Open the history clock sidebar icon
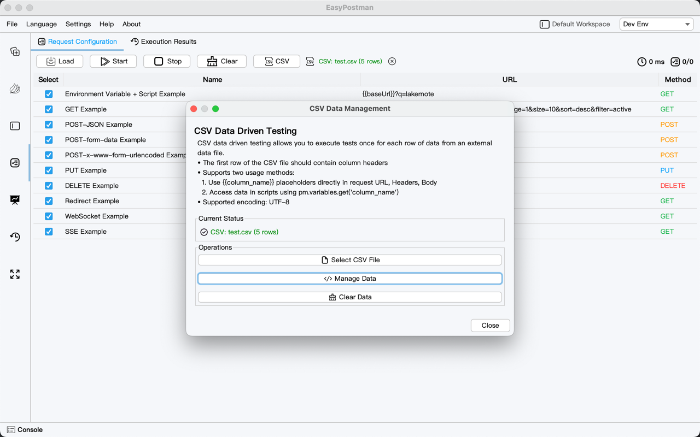Screen dimensions: 700x437 (15, 237)
